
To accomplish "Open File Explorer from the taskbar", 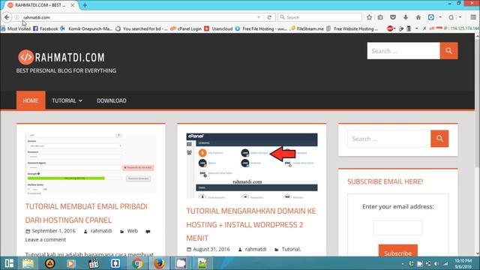I will click(28, 263).
